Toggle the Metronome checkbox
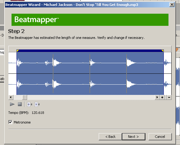Screen dimensions: 180x145 10,122
